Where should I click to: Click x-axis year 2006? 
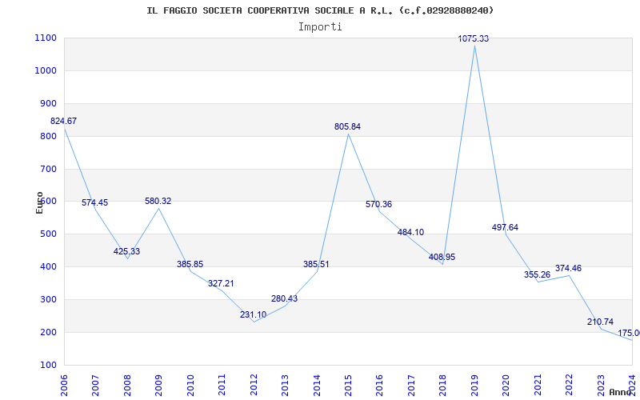(65, 385)
